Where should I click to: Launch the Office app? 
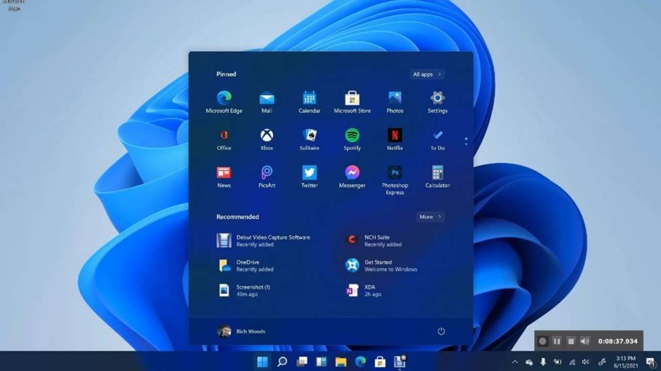pyautogui.click(x=224, y=140)
